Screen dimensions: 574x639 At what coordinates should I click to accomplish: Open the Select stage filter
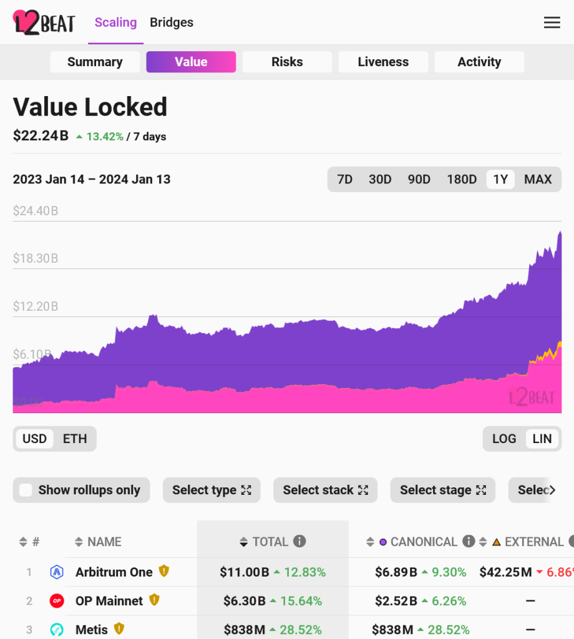(443, 490)
